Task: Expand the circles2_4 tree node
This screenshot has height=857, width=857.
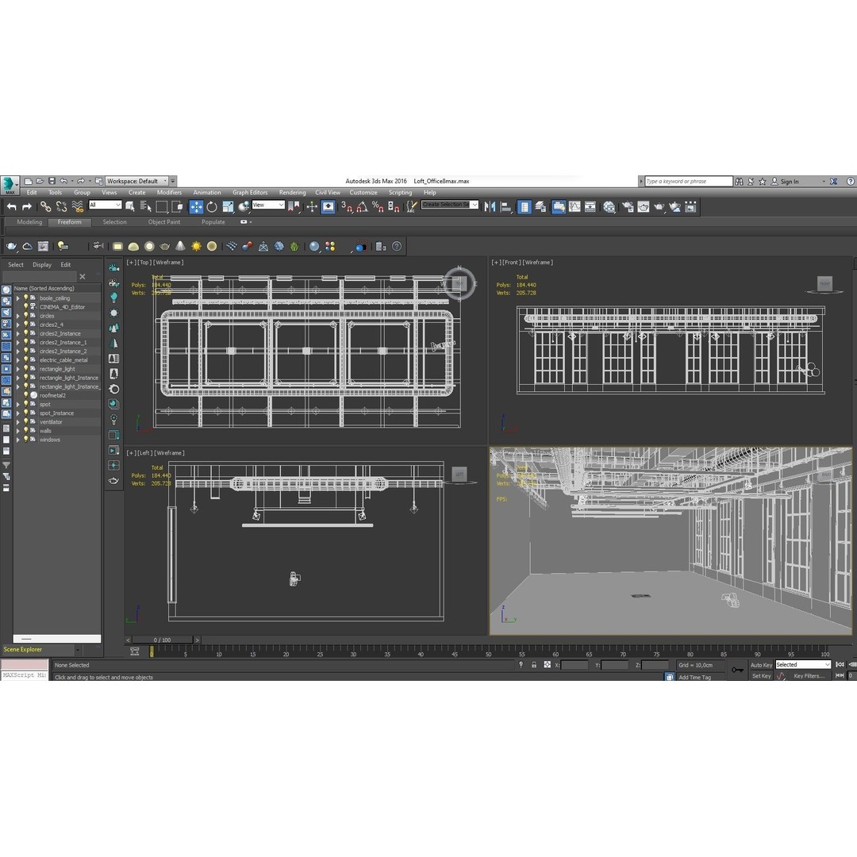Action: (x=18, y=325)
